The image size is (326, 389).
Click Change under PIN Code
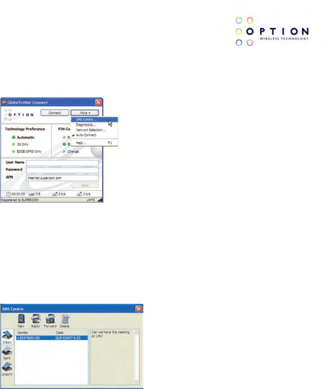click(x=71, y=152)
